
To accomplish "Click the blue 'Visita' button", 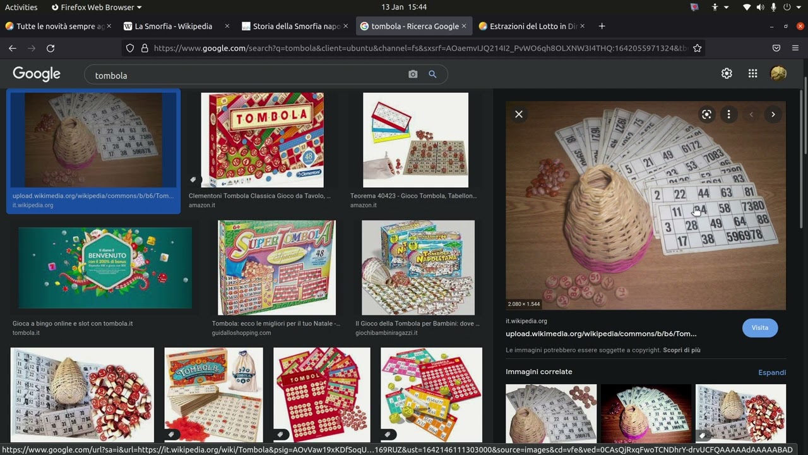I will pos(760,327).
